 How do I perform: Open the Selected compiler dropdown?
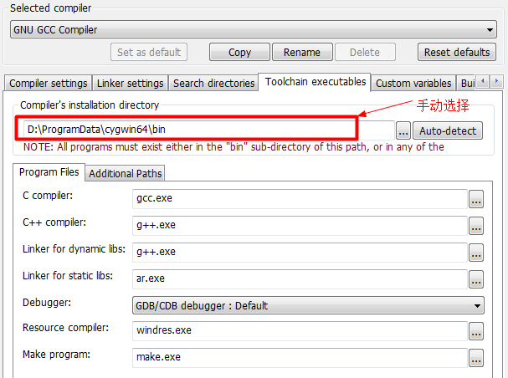254,29
